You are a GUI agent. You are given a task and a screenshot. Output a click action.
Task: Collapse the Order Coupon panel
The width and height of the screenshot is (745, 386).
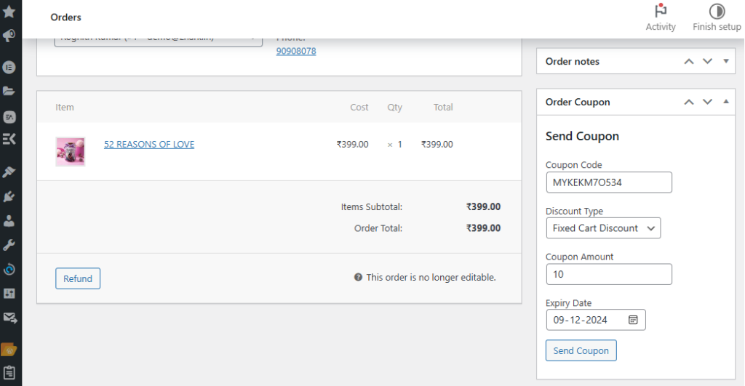[x=725, y=102]
